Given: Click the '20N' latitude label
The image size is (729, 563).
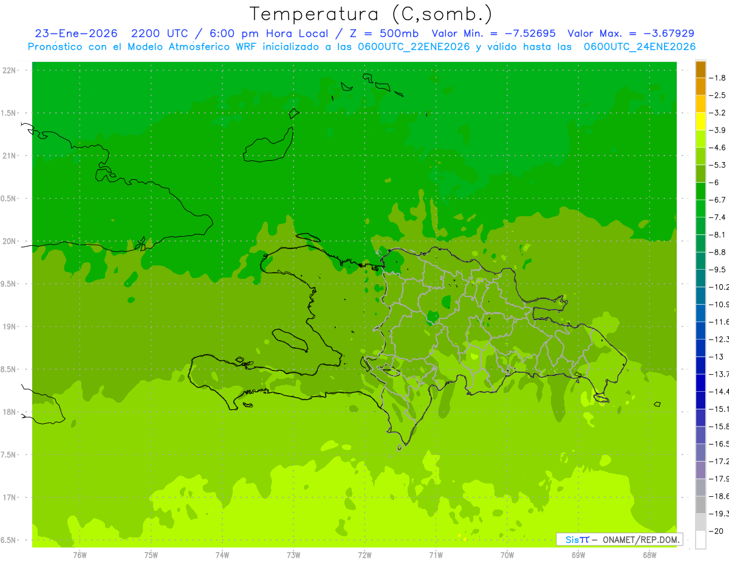Looking at the screenshot, I should pos(10,241).
